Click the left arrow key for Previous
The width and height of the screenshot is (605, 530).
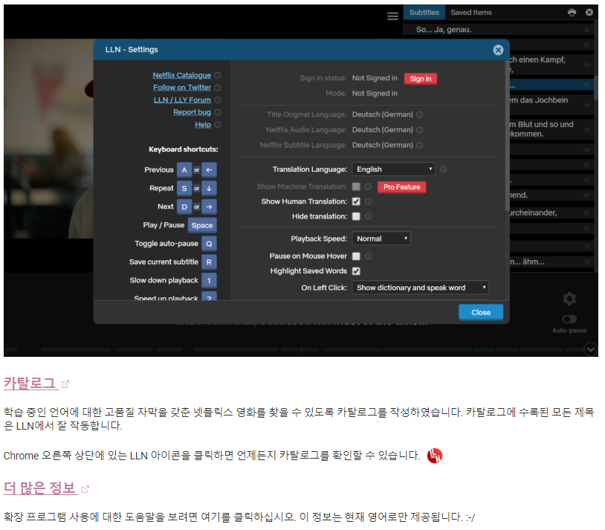click(209, 169)
